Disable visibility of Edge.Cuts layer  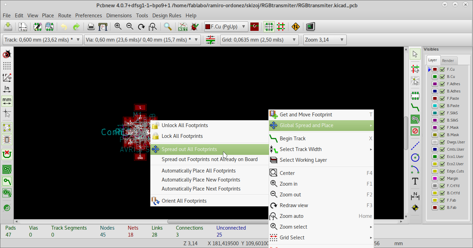[x=442, y=171]
